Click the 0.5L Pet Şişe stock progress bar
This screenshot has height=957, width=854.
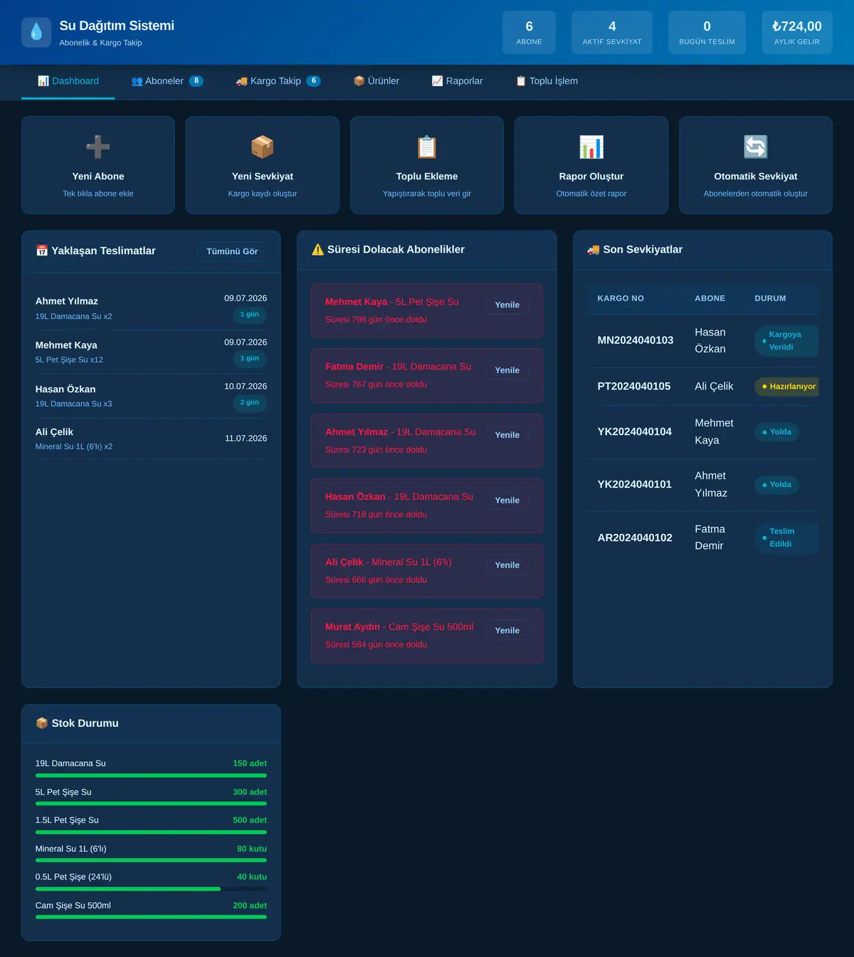point(151,889)
